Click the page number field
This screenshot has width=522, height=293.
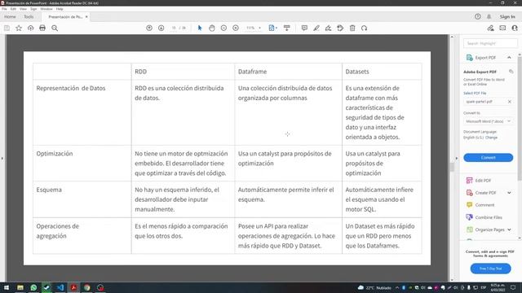pyautogui.click(x=174, y=28)
